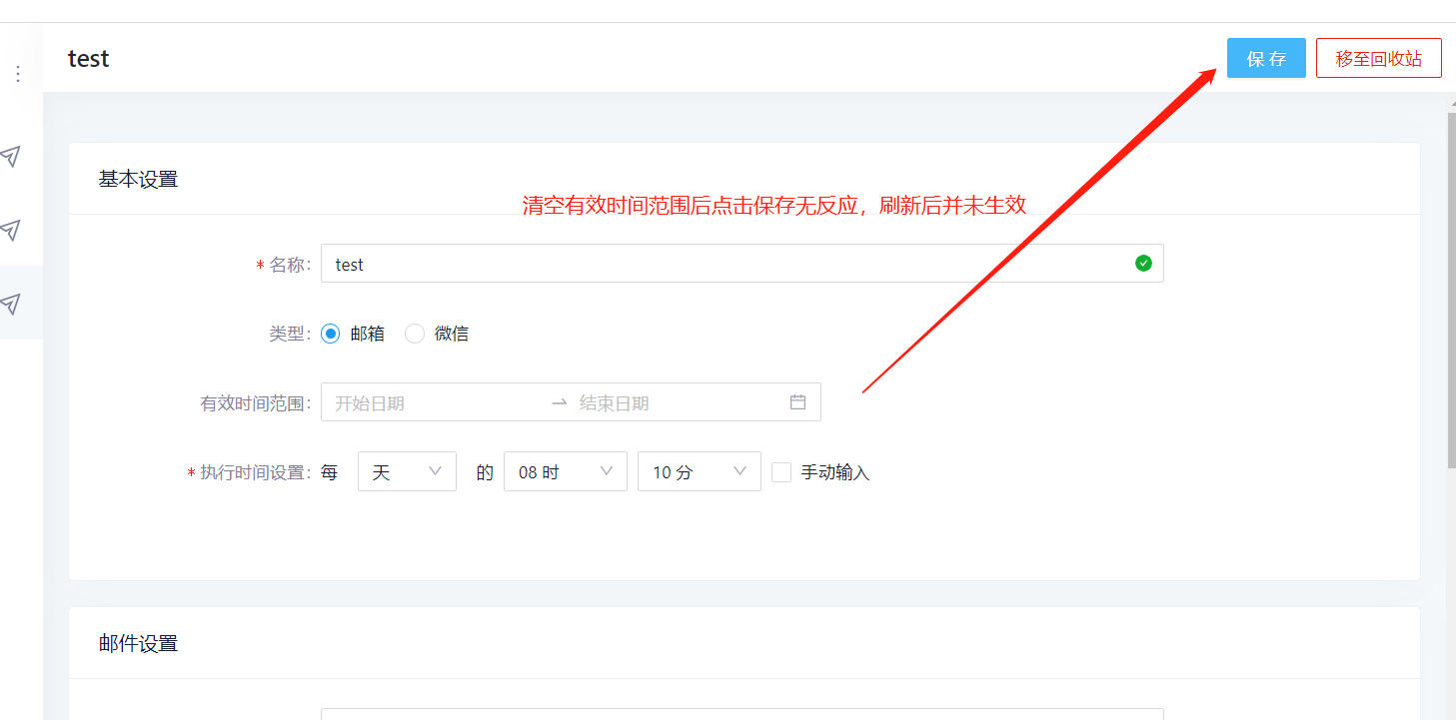Click the 有效时间范围 label

click(x=255, y=403)
